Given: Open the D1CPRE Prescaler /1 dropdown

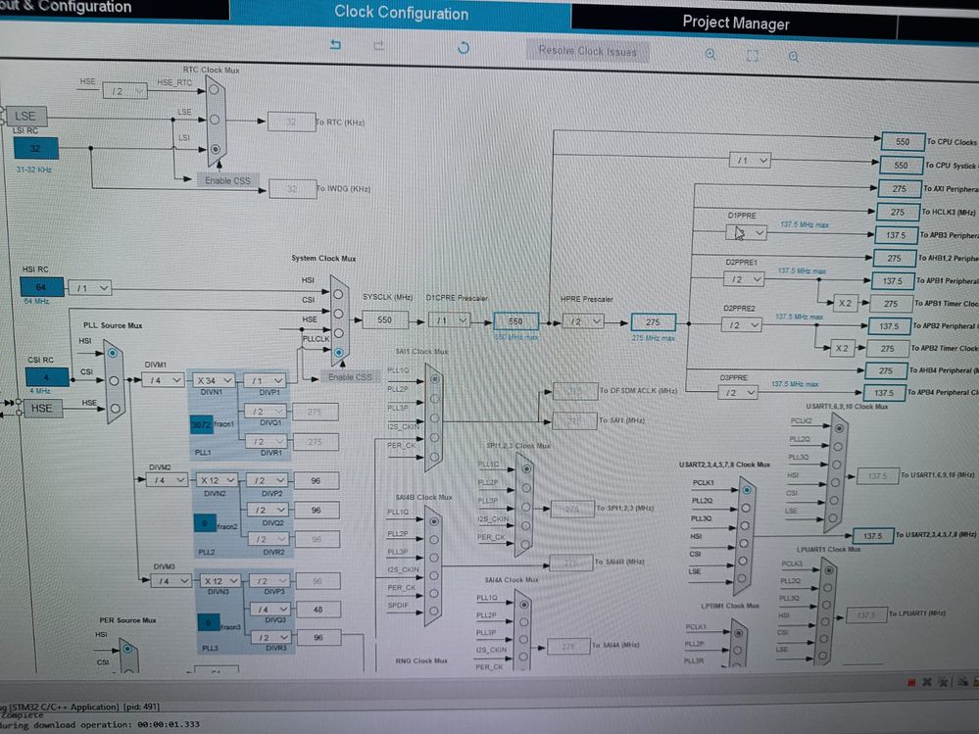Looking at the screenshot, I should pyautogui.click(x=449, y=320).
